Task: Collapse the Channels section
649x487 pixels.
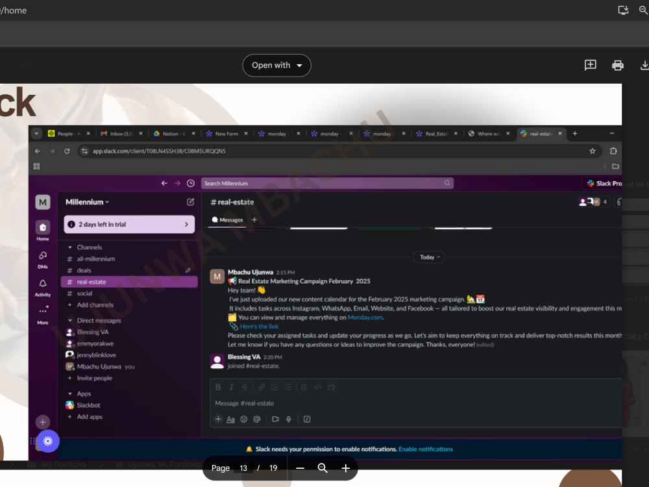Action: (70, 247)
